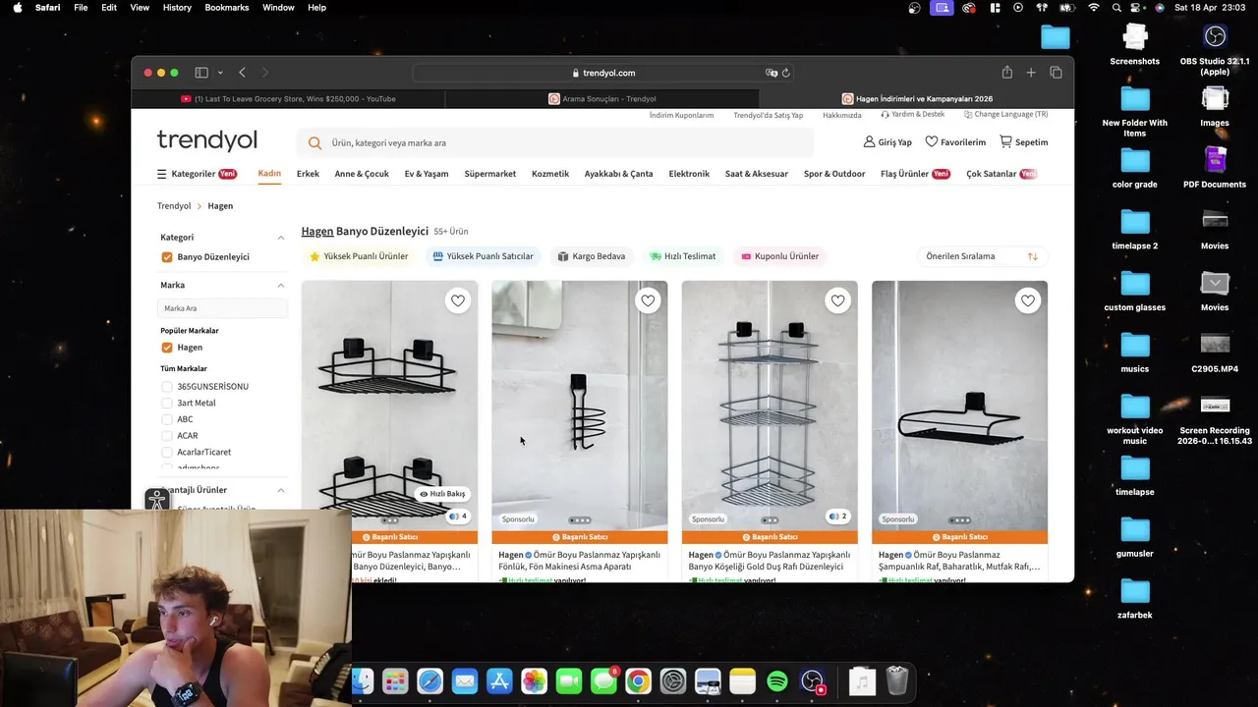Viewport: 1258px width, 707px height.
Task: Click Safari share icon
Action: pyautogui.click(x=1006, y=73)
